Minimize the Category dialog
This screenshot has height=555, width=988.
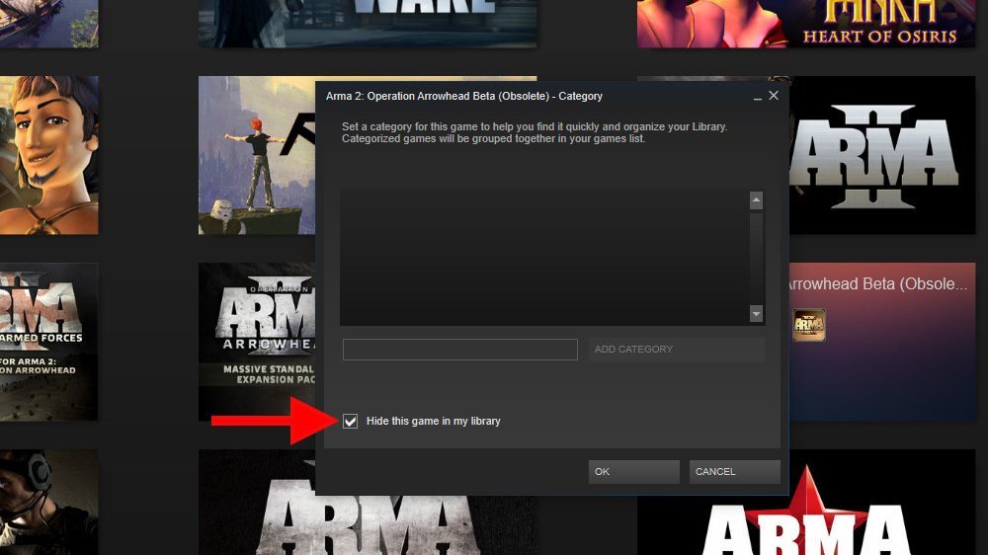point(758,97)
